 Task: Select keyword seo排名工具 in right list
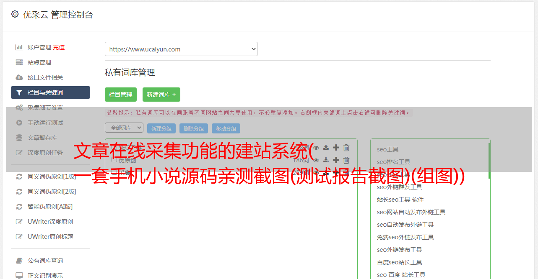point(394,162)
